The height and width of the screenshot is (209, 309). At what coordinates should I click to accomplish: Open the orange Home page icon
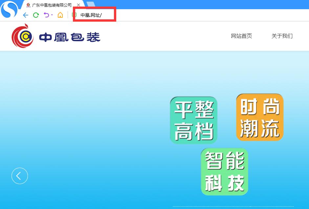pyautogui.click(x=60, y=15)
